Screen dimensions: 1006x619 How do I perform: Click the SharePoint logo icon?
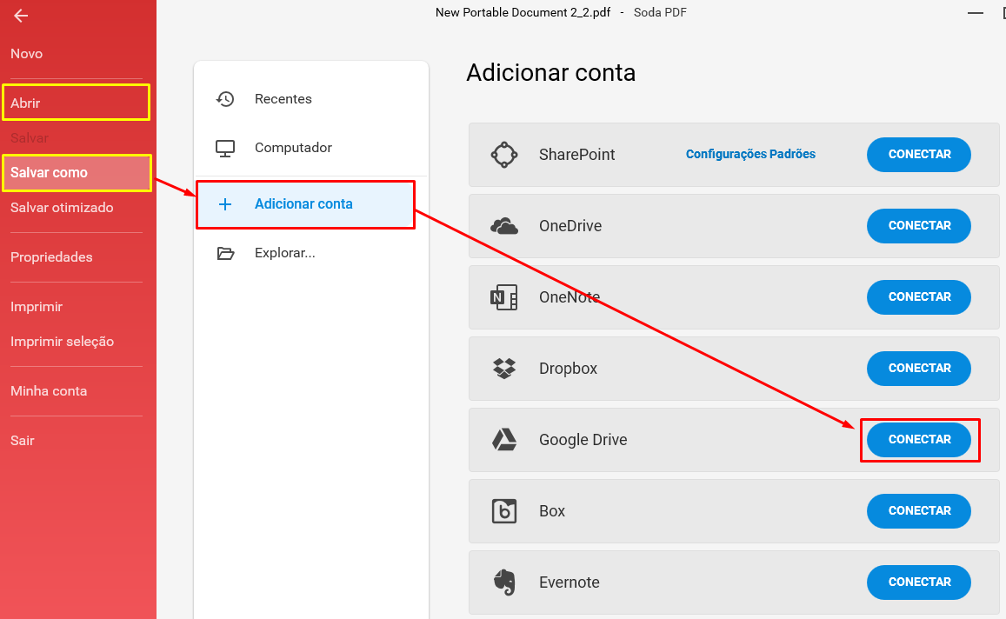504,155
